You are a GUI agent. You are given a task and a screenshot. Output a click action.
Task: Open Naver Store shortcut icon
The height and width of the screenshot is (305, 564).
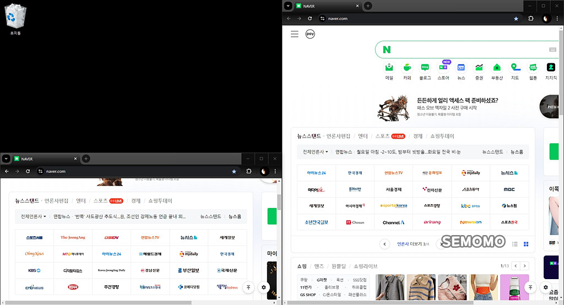tap(443, 71)
